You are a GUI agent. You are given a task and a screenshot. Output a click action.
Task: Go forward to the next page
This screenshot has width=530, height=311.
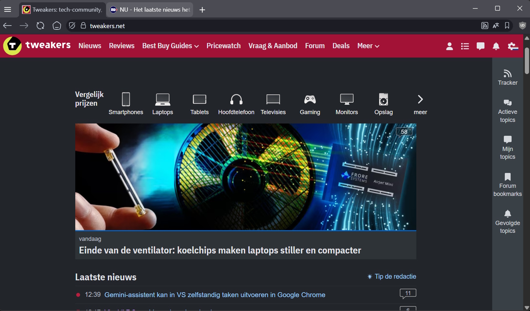24,26
